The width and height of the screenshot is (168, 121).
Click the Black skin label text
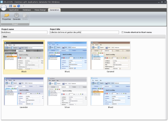[x=24, y=72]
